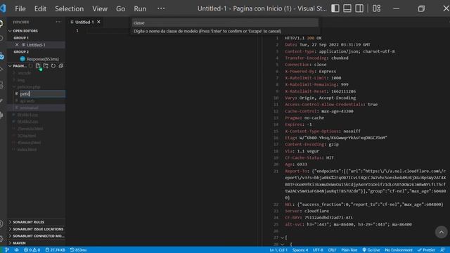Expand the SonarLint Connected Mode section
Screen dimensions: 450x253
click(x=38, y=236)
